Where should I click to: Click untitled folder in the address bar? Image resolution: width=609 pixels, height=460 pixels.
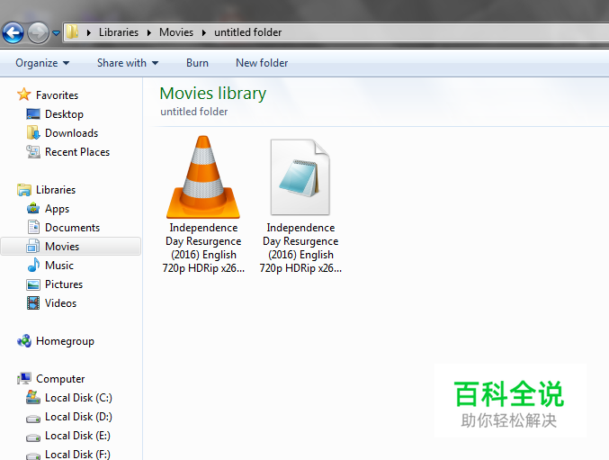click(x=247, y=32)
